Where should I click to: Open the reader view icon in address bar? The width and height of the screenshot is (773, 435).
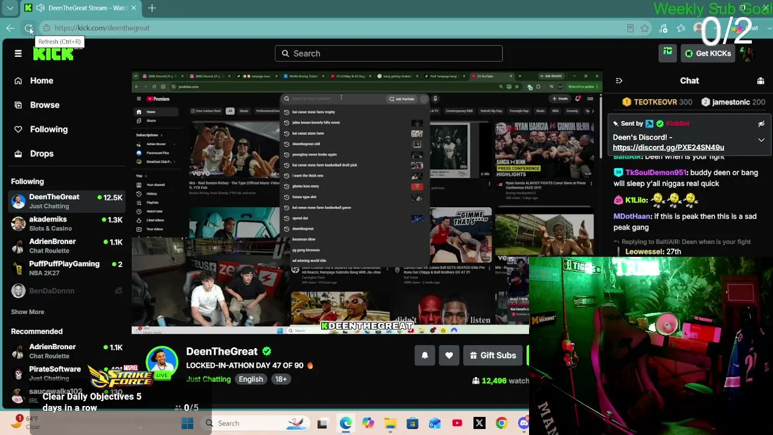point(630,28)
